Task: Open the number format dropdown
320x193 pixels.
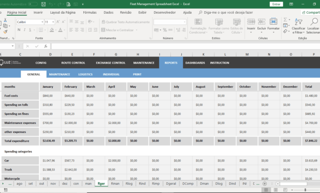Action: pyautogui.click(x=184, y=22)
